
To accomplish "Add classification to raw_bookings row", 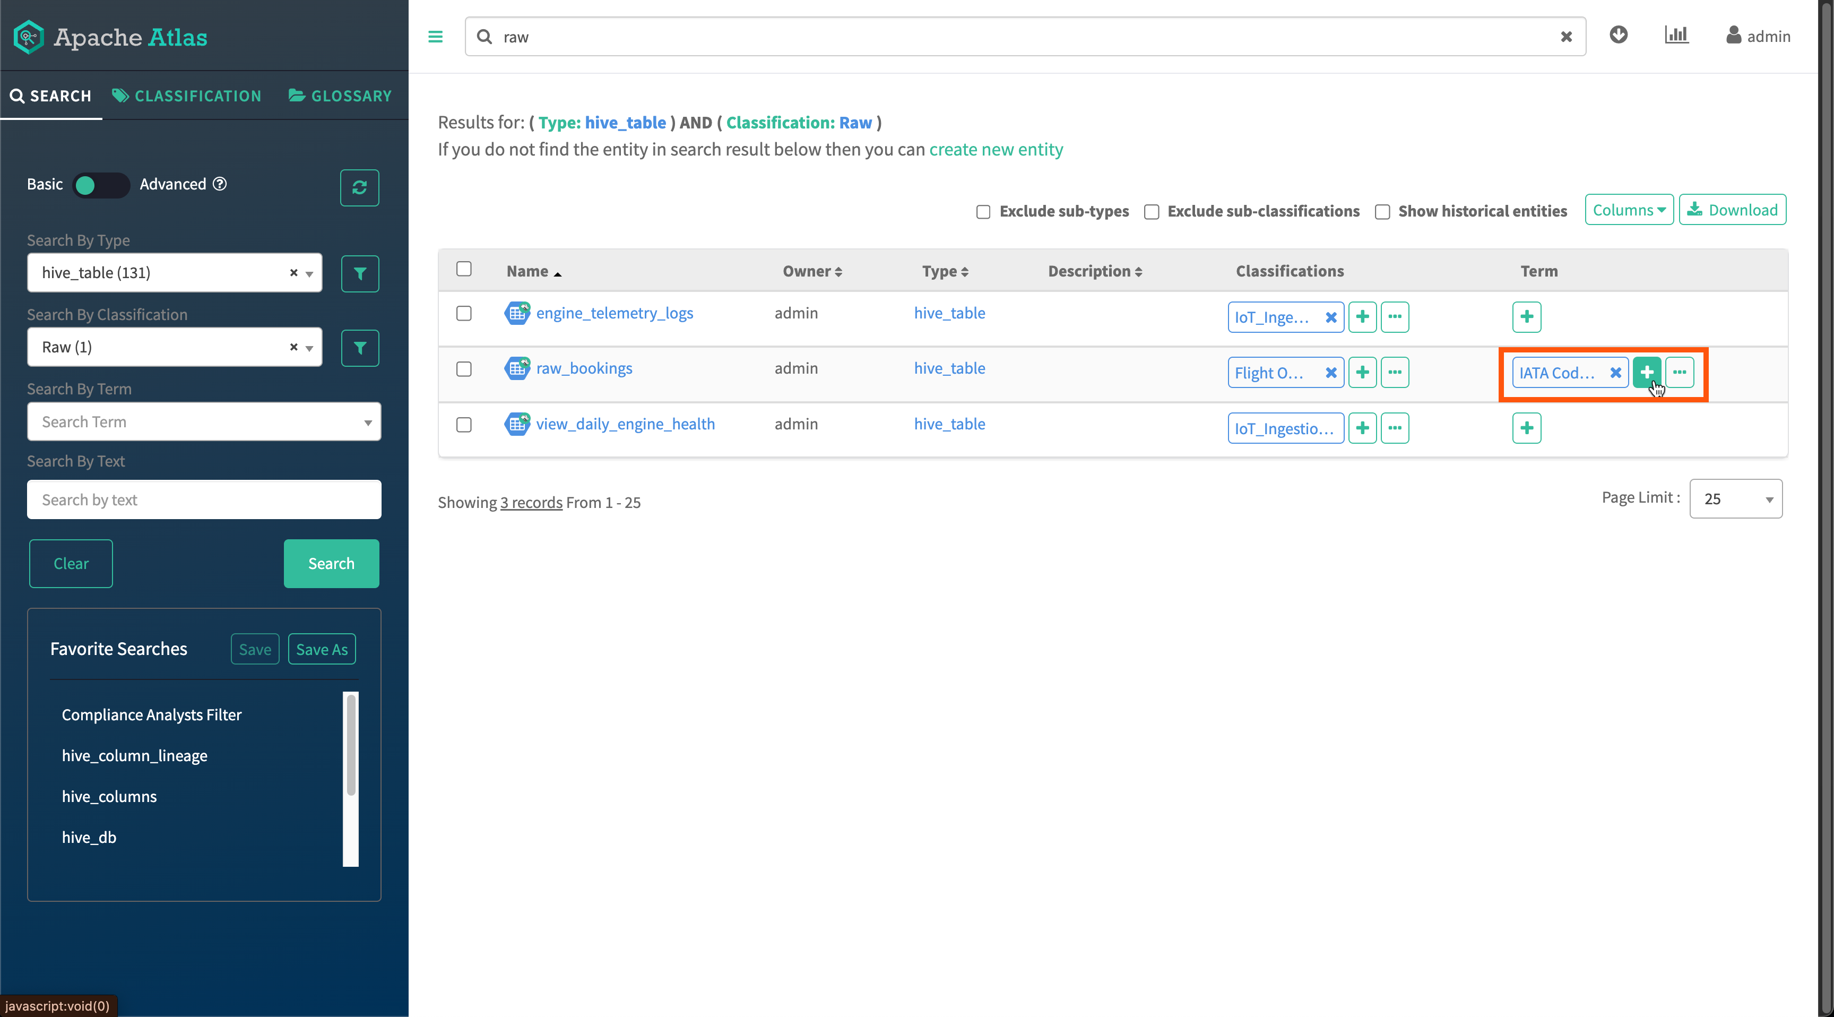I will (x=1362, y=373).
